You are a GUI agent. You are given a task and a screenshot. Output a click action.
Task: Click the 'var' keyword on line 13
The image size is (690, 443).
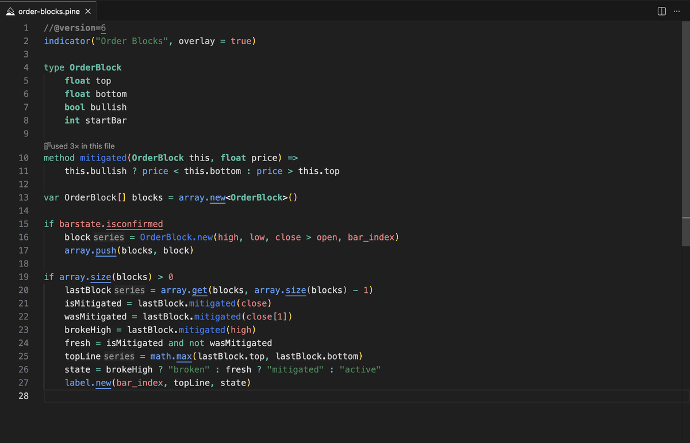[x=52, y=197]
